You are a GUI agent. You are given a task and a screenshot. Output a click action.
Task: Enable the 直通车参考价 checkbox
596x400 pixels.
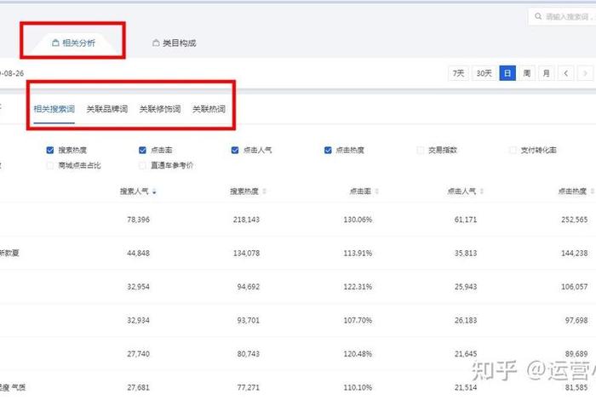[x=142, y=165]
